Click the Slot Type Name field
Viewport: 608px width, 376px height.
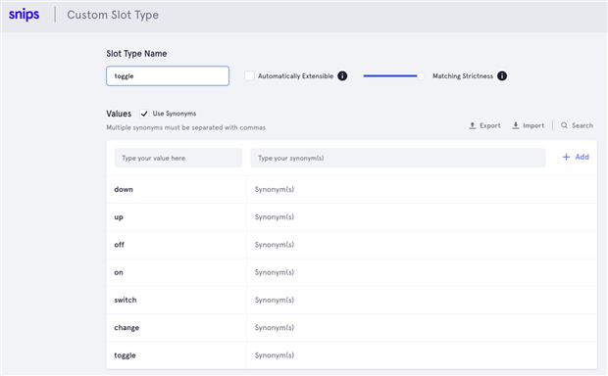(168, 76)
